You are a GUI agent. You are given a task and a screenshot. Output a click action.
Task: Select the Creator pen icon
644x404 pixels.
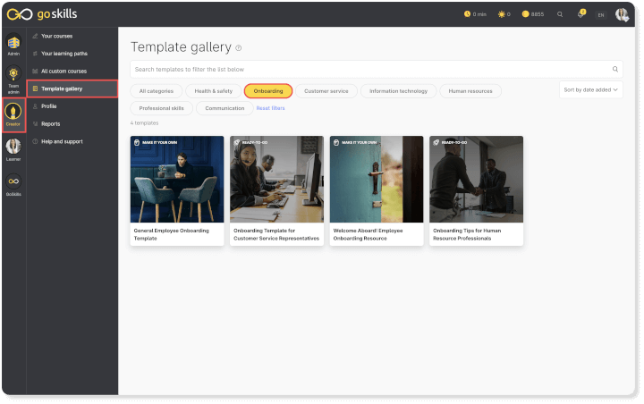point(13,113)
